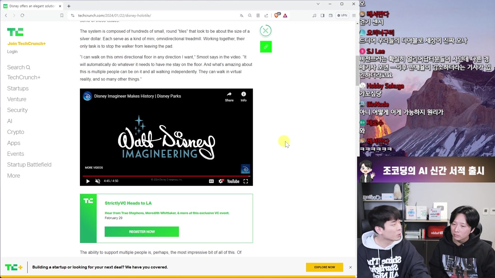Go to the Security section
This screenshot has width=495, height=278.
click(x=17, y=110)
